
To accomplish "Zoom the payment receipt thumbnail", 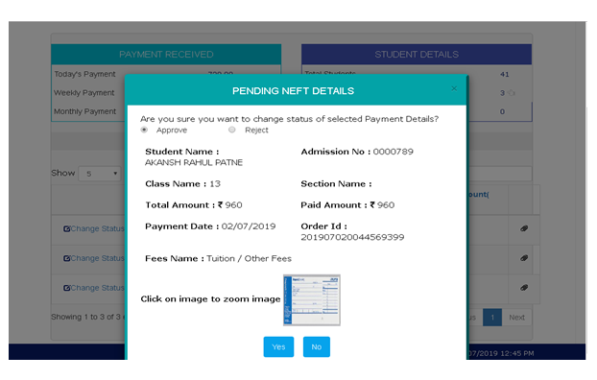I will point(311,299).
